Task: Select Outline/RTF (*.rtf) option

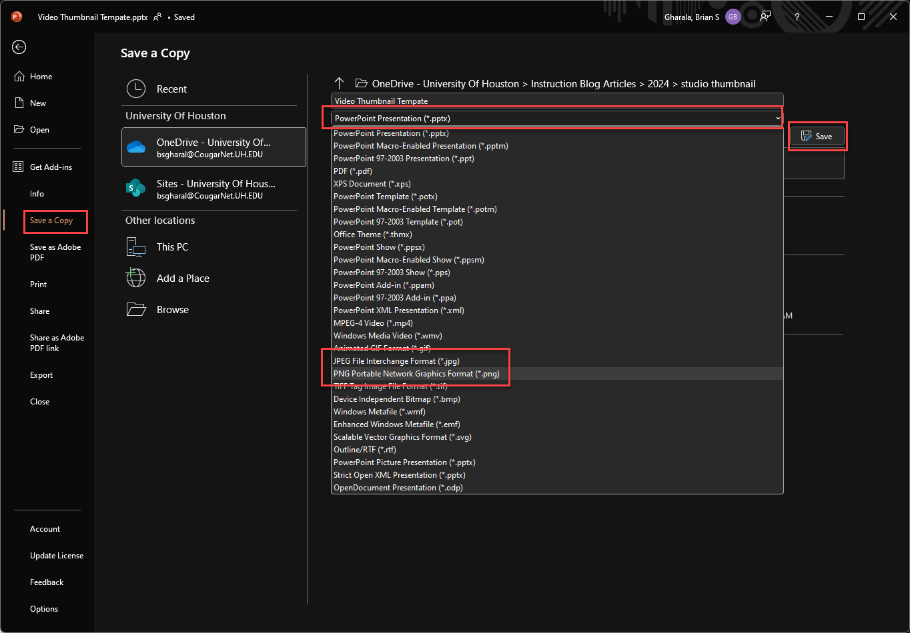Action: tap(557, 450)
